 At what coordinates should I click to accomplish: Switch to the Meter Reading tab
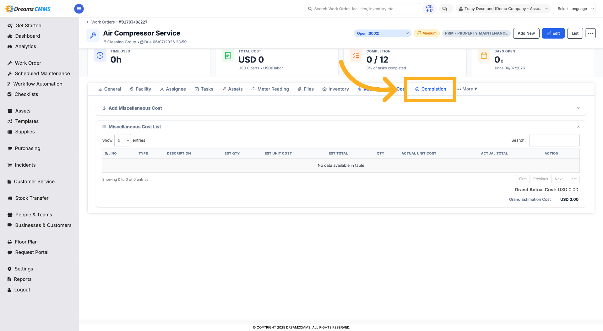click(270, 89)
